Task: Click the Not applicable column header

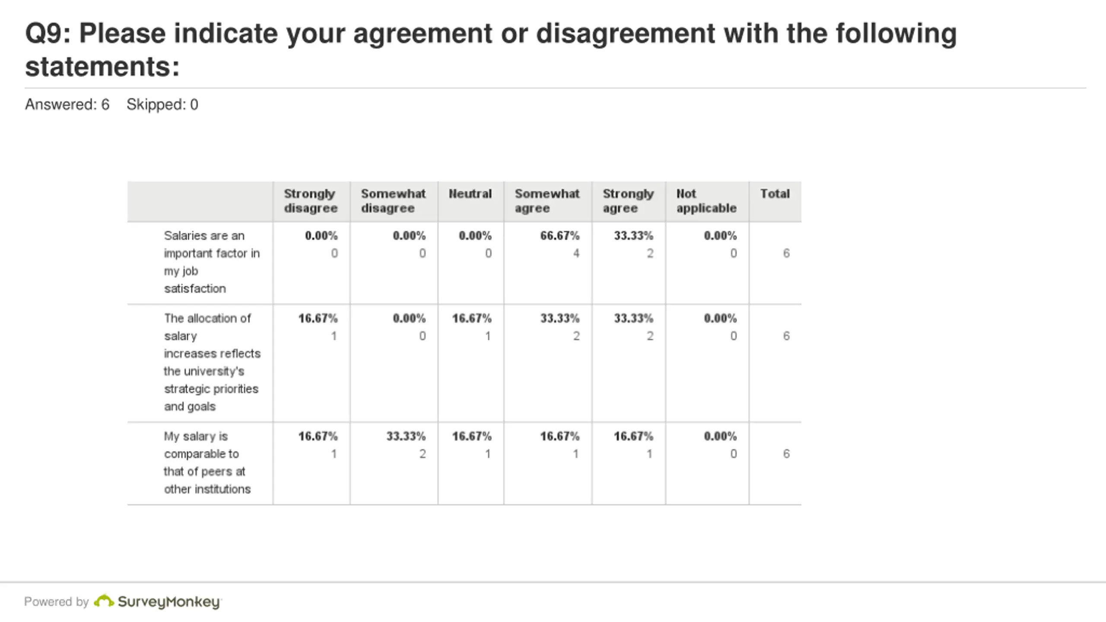Action: tap(706, 201)
